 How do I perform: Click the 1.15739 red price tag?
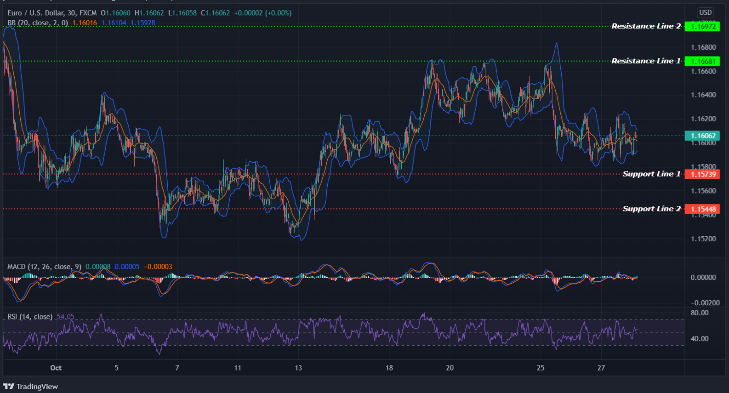click(702, 174)
